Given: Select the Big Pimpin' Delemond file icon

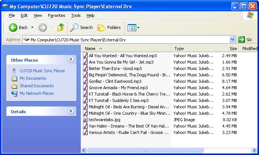Looking at the screenshot, I should point(85,75).
